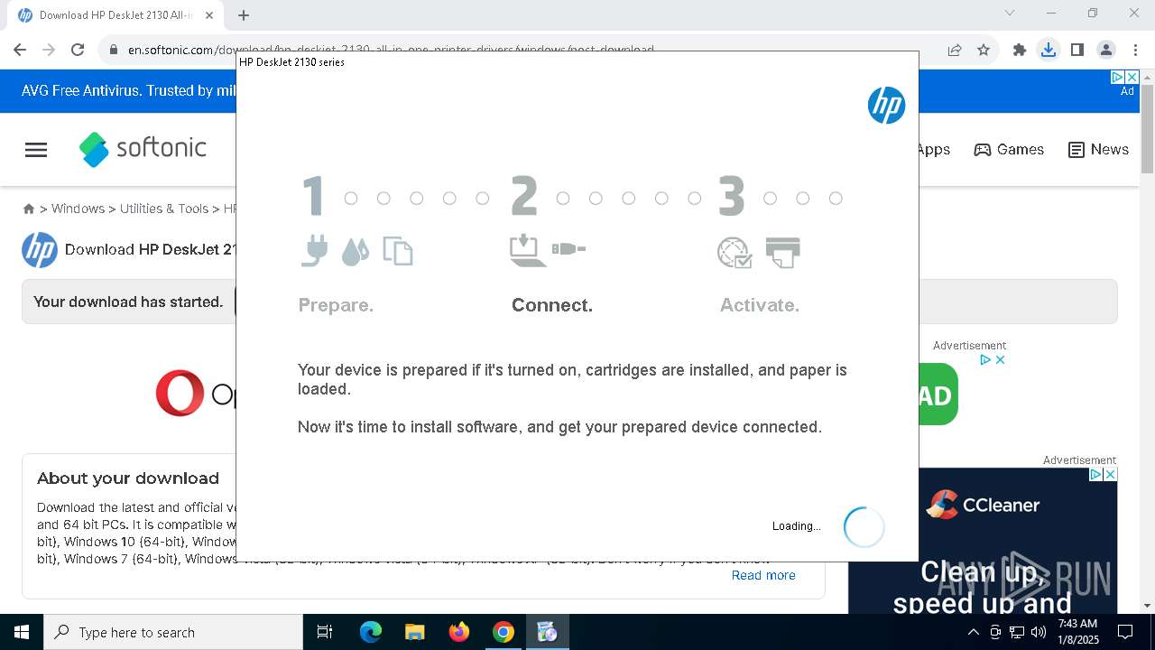The width and height of the screenshot is (1155, 650).
Task: Click the software install laptop icon under Connect
Action: tap(528, 251)
